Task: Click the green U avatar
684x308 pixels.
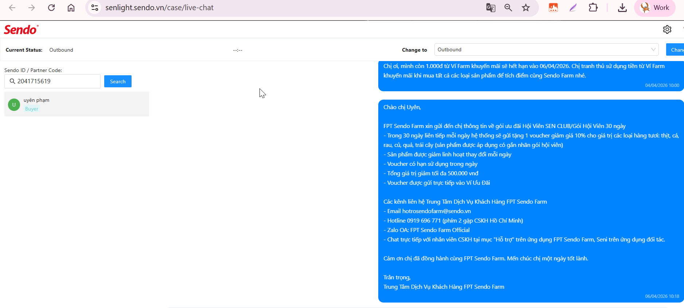Action: pyautogui.click(x=14, y=105)
